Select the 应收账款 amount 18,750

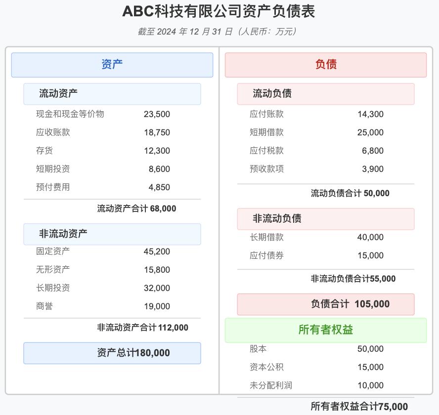pos(157,132)
